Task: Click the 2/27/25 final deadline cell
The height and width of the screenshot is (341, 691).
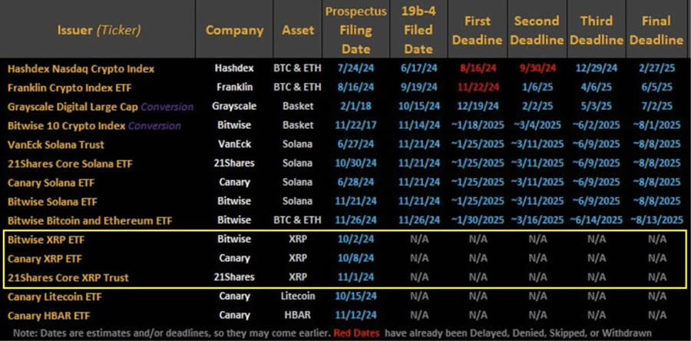Action: click(x=656, y=68)
